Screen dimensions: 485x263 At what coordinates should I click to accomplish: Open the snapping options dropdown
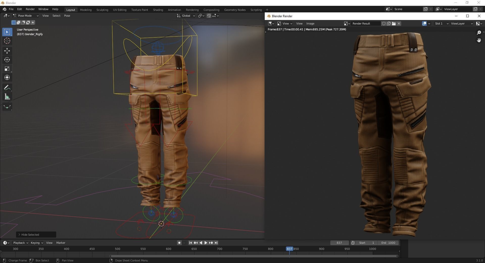(215, 16)
